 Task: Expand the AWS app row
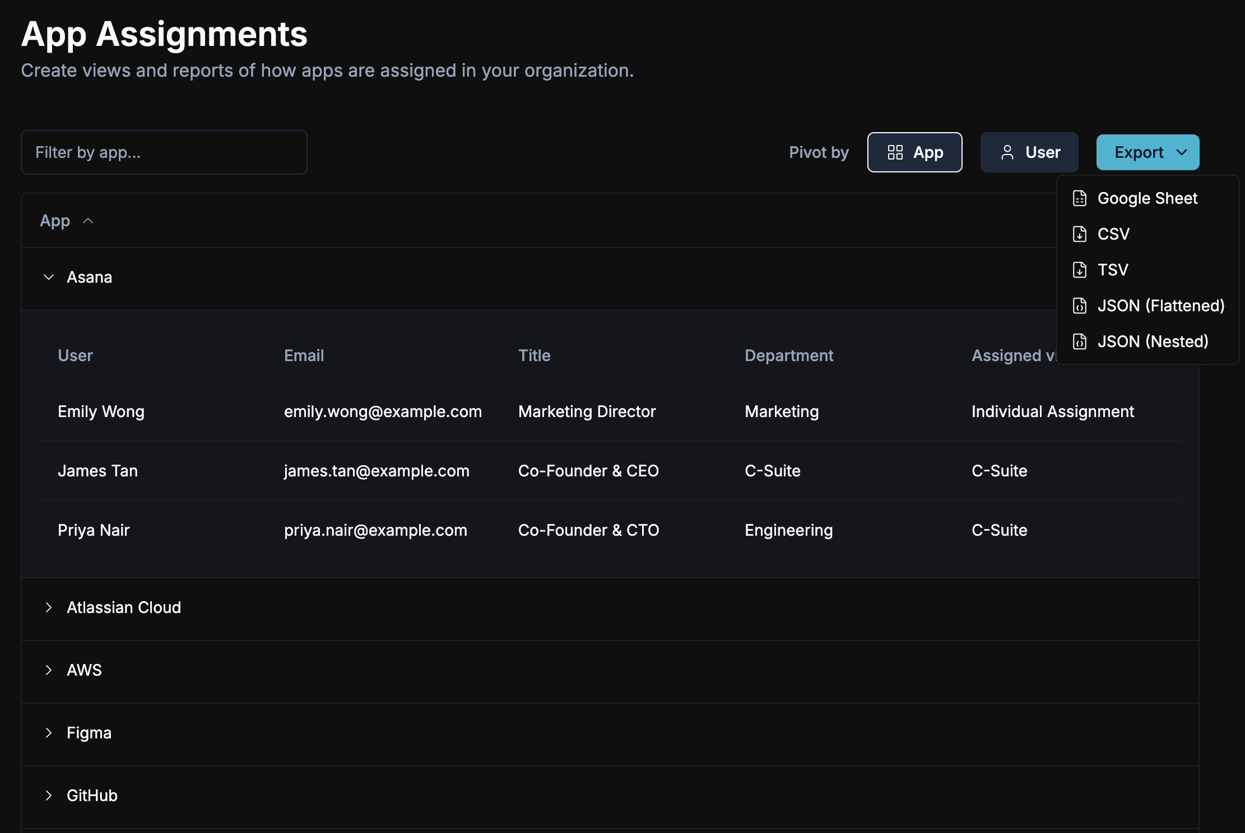pyautogui.click(x=49, y=670)
